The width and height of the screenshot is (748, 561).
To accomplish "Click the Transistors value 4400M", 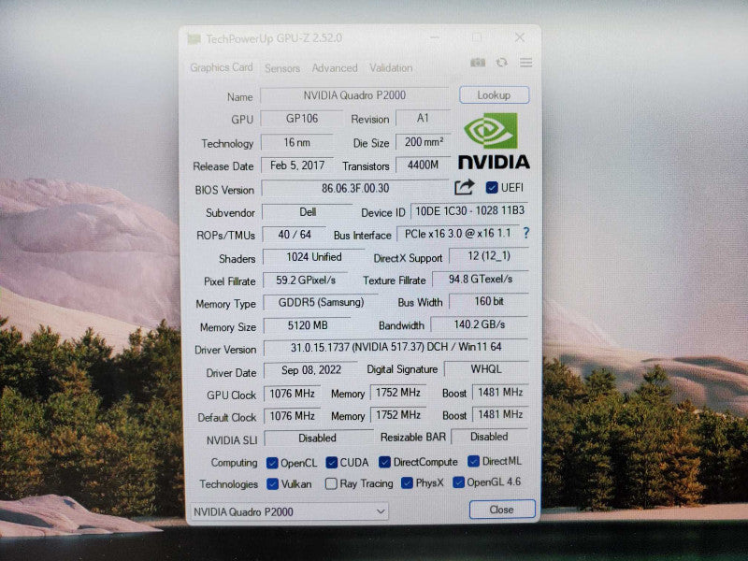I will pos(424,165).
